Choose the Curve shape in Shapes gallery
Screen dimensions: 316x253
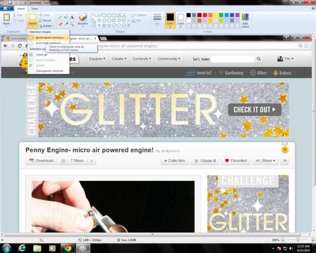99,15
